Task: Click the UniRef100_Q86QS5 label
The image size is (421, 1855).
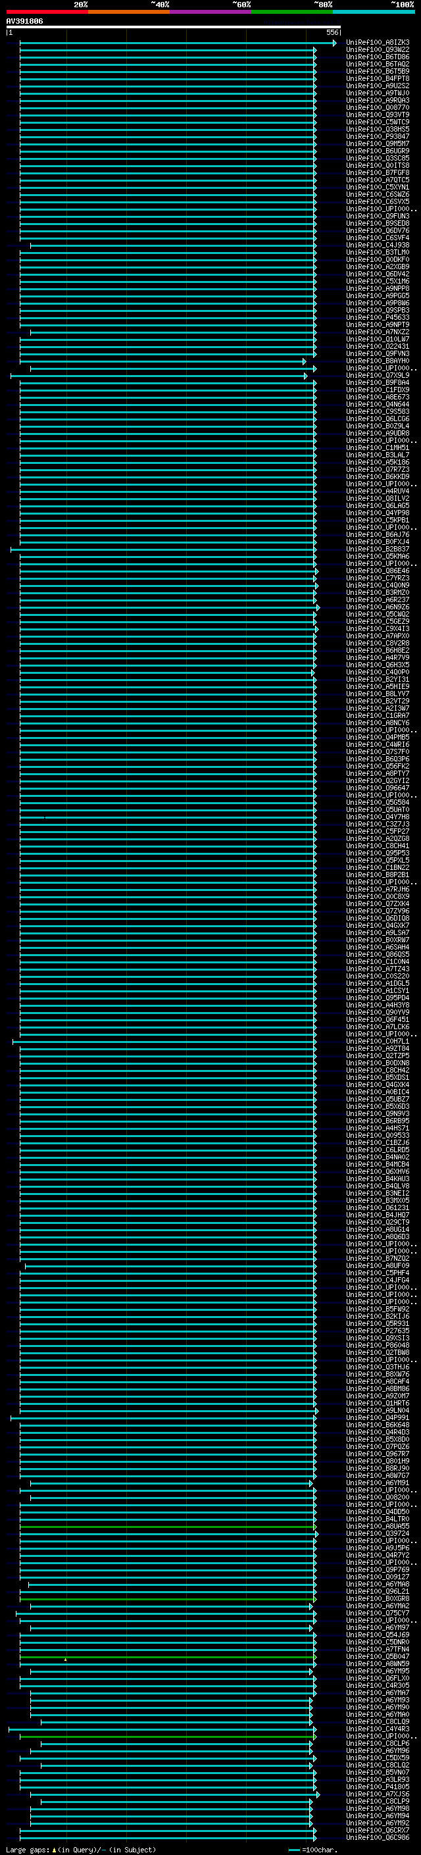Action: (378, 954)
